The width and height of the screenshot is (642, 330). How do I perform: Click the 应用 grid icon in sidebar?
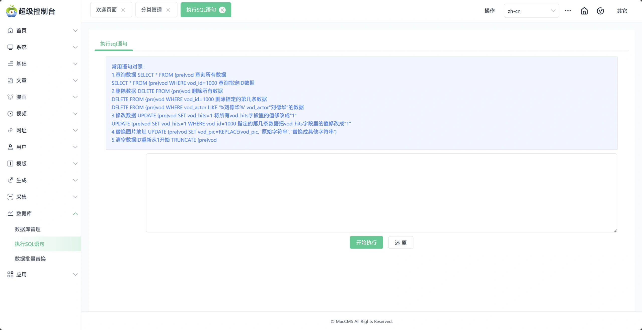coord(10,274)
